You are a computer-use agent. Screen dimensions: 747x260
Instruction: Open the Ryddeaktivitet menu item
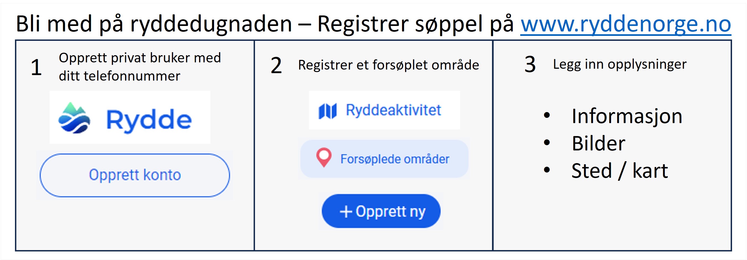pos(384,110)
